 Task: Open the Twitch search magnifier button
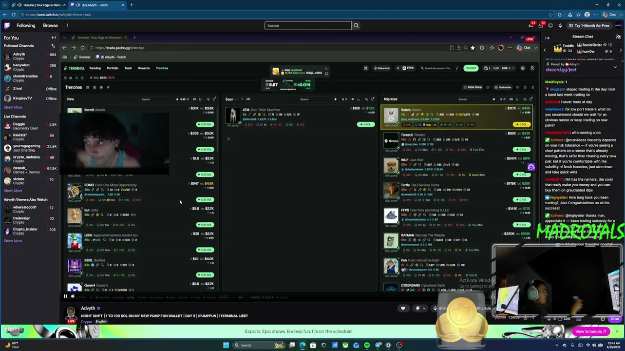click(x=356, y=25)
